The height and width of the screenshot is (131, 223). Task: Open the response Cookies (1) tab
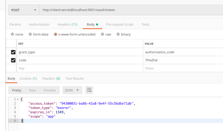(x=28, y=79)
